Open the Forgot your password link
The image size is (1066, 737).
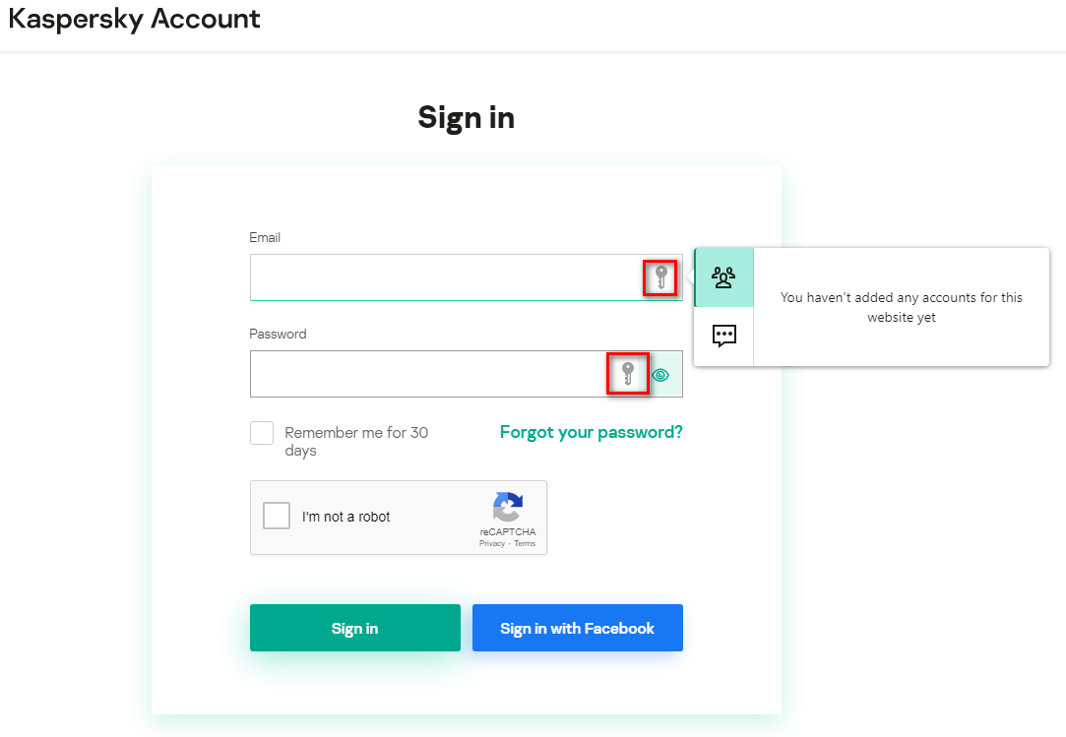tap(591, 432)
